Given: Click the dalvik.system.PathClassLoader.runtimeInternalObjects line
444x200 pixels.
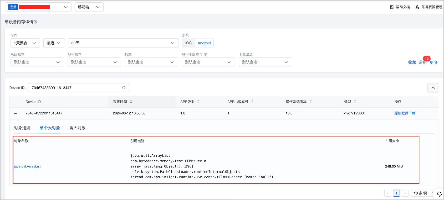Looking at the screenshot, I should pos(185,172).
